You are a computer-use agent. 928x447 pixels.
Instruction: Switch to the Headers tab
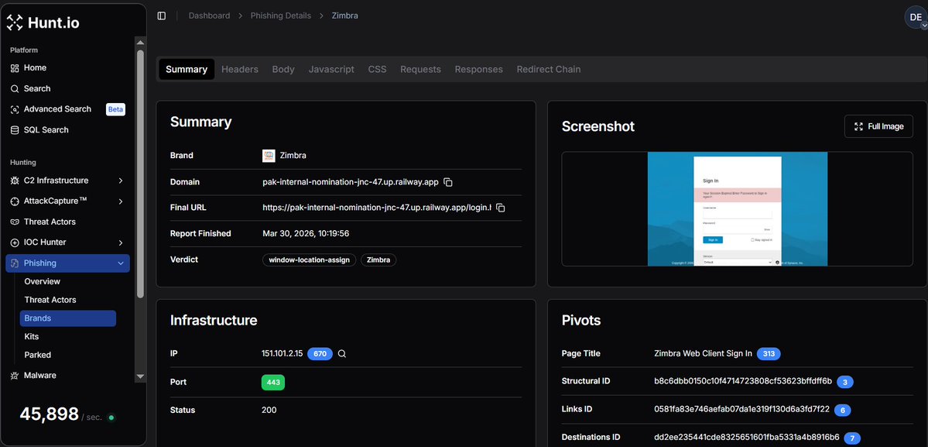coord(240,69)
